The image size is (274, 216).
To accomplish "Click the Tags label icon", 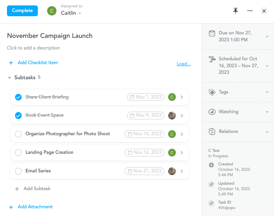I will [212, 92].
